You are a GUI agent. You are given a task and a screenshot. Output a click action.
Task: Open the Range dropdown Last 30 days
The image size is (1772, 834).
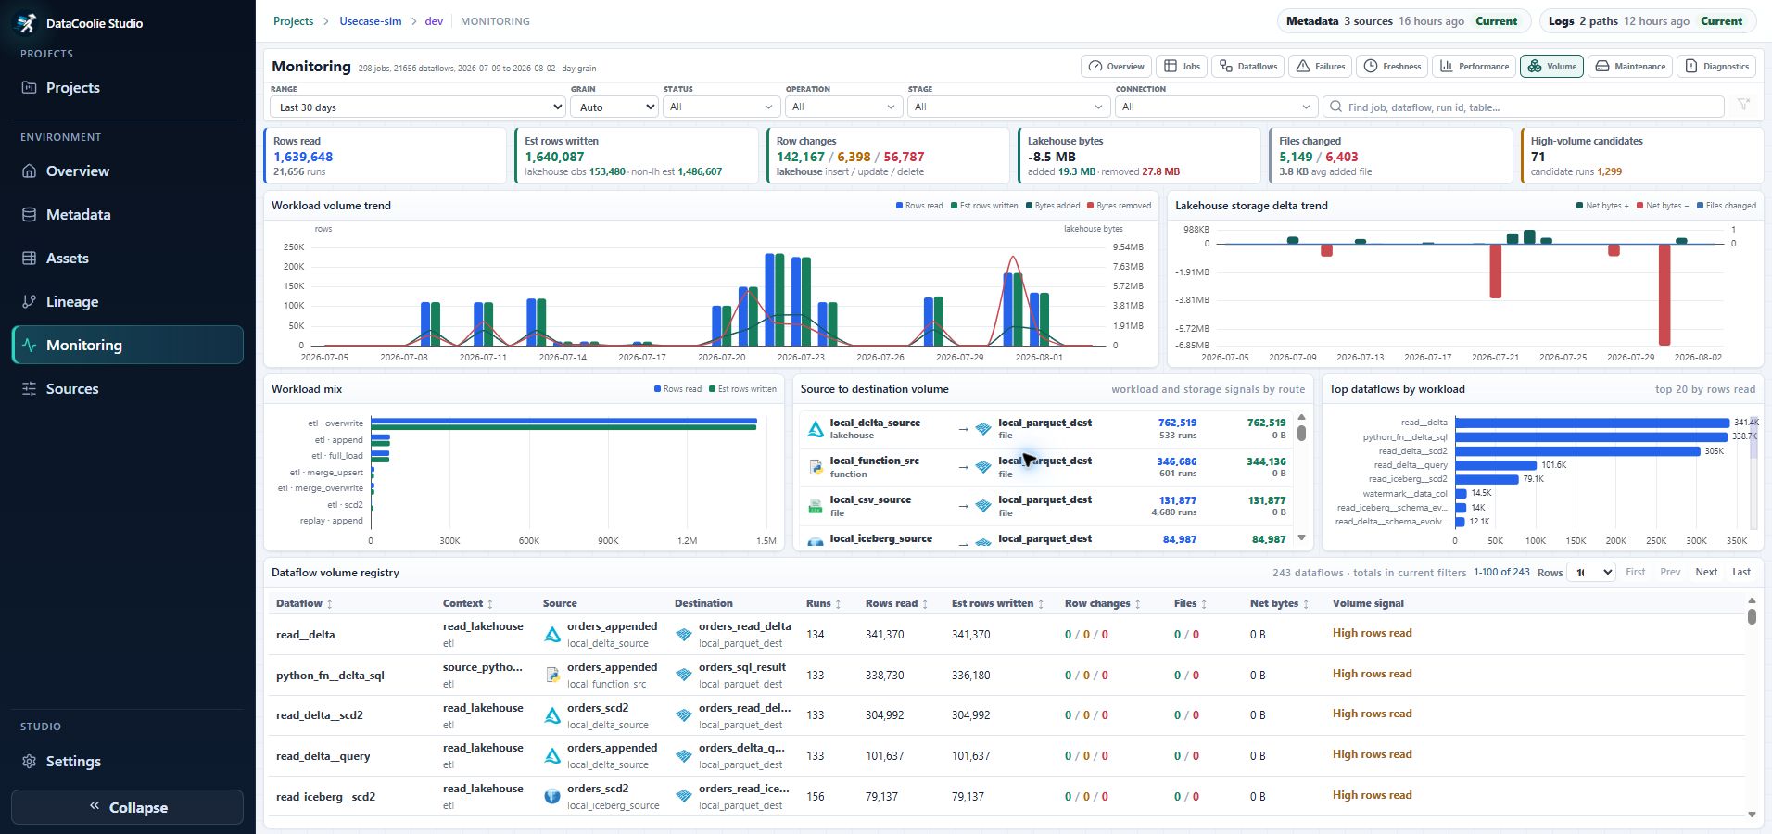[418, 107]
